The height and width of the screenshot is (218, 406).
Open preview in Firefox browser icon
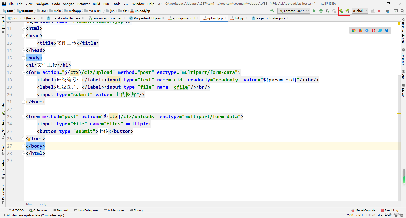pos(360,30)
